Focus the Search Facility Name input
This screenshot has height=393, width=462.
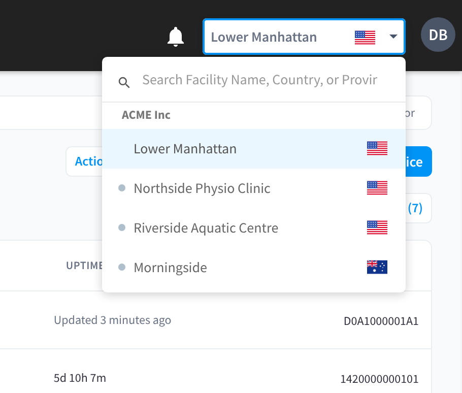(x=259, y=80)
